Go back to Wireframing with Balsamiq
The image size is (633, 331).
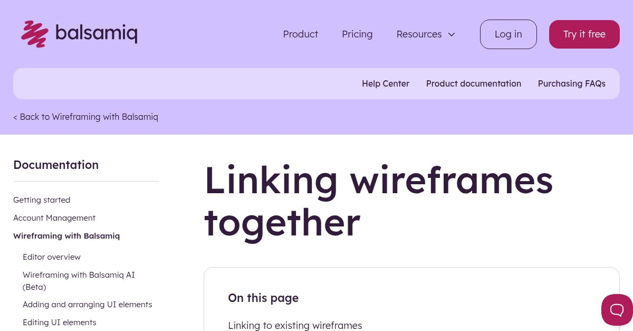click(85, 117)
